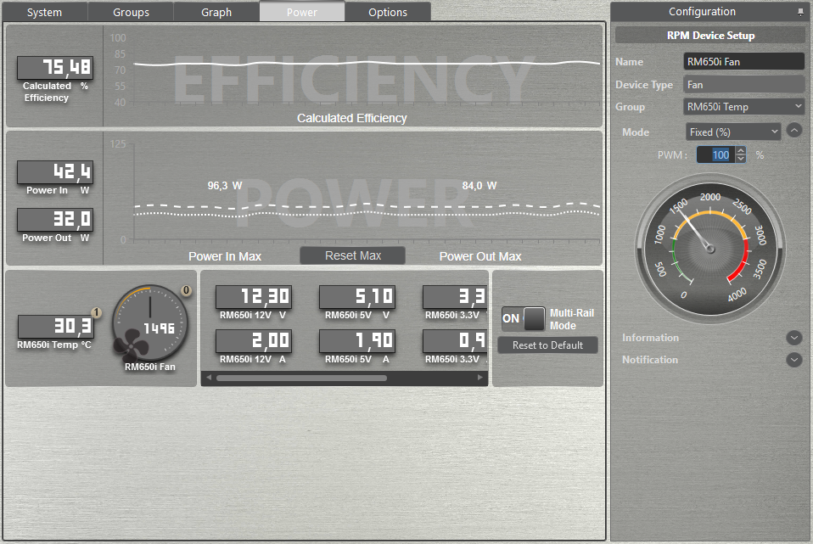The height and width of the screenshot is (544, 813).
Task: Click the RM650i Fan dial icon
Action: [x=150, y=322]
